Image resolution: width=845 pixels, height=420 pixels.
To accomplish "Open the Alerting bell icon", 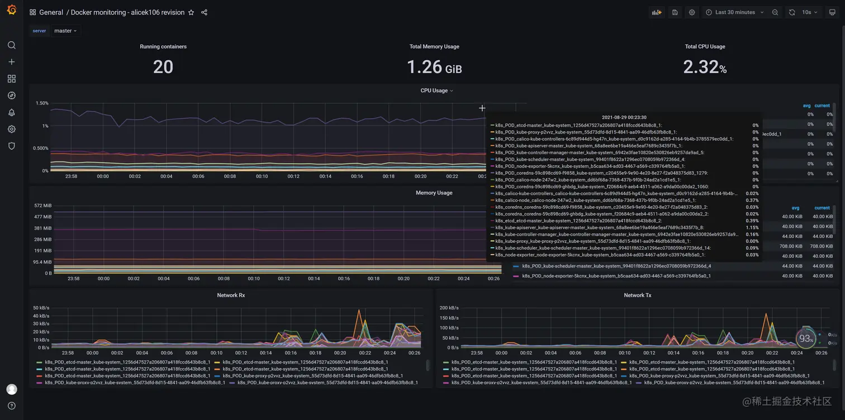I will click(x=12, y=112).
